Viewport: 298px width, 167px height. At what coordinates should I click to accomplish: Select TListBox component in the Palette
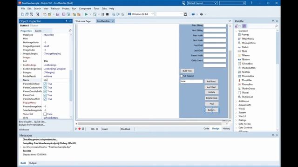[246, 72]
